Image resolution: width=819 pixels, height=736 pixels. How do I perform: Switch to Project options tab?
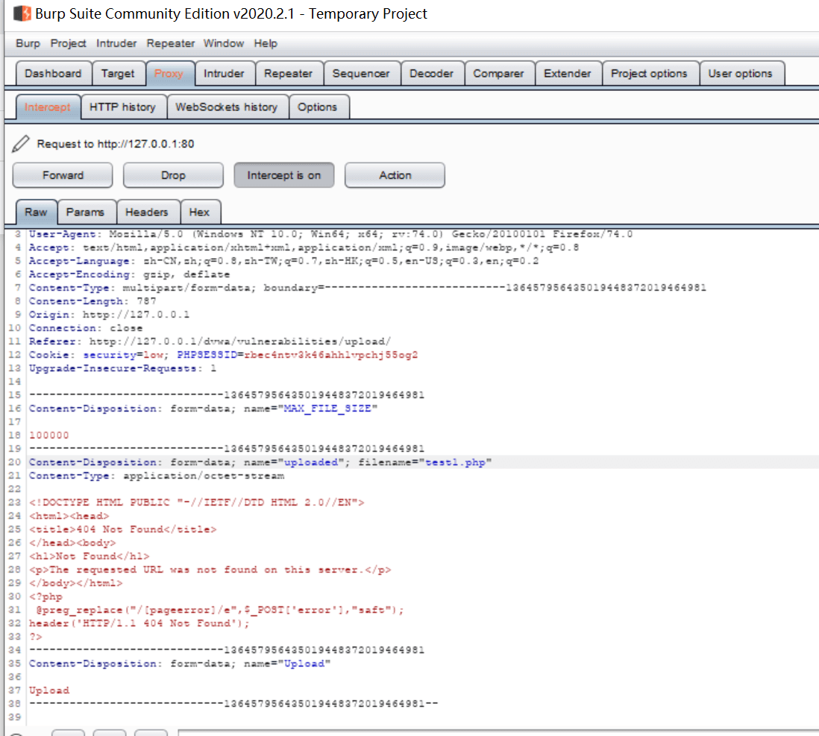click(649, 73)
